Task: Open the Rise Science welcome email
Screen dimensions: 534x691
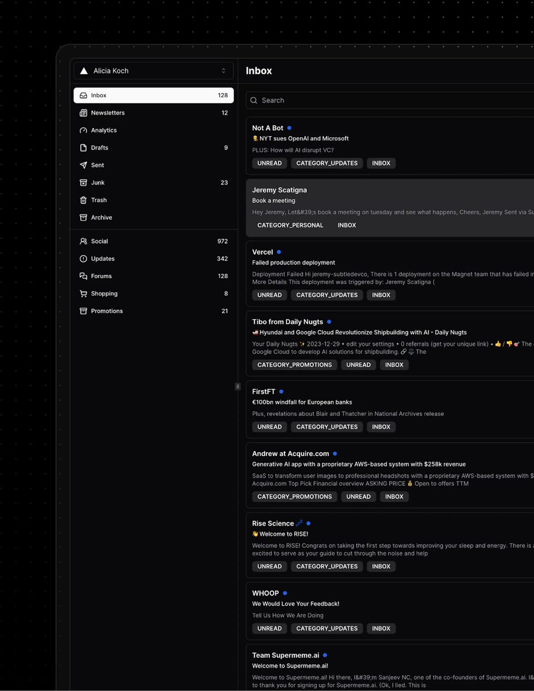Action: coord(390,545)
